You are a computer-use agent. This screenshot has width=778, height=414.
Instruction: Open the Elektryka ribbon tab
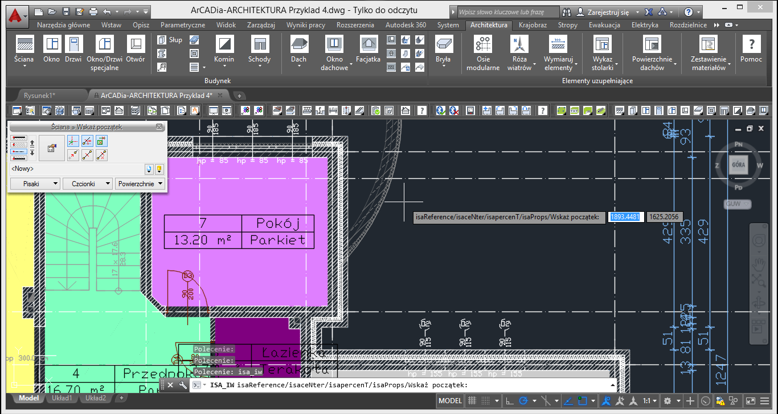[x=644, y=25]
